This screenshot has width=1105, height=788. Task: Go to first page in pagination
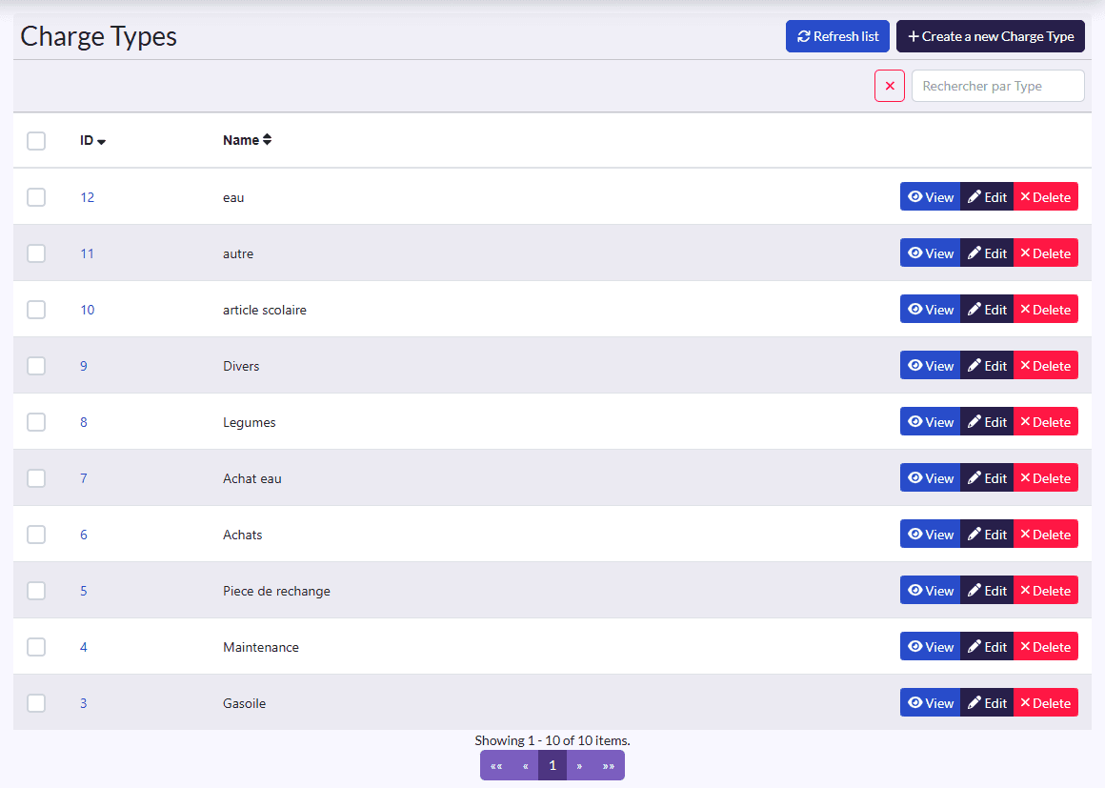496,765
